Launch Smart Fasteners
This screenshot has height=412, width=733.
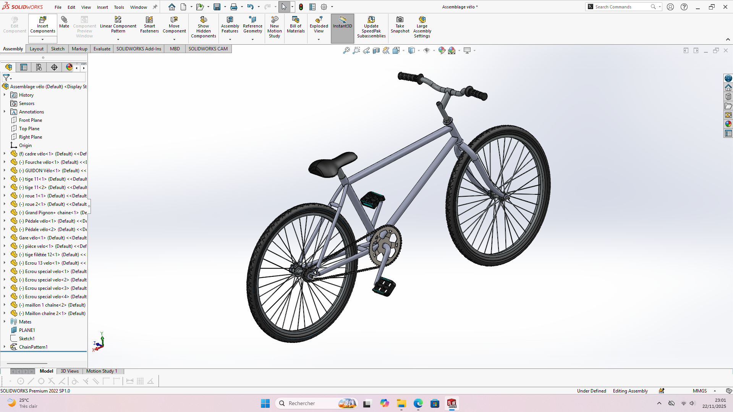(149, 25)
